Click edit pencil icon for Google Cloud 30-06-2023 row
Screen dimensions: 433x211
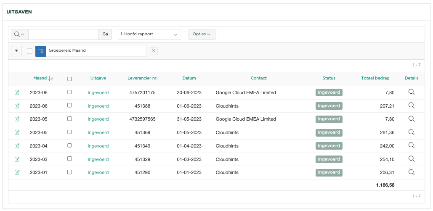[17, 92]
